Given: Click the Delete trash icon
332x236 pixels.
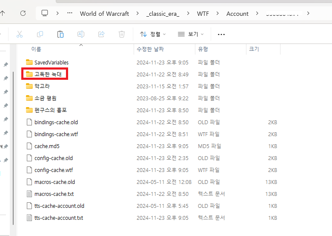Looking at the screenshot, I should 122,34.
